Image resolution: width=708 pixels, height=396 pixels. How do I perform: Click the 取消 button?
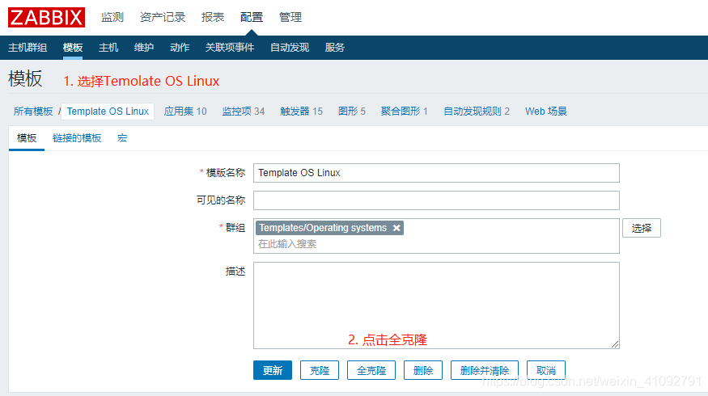(546, 370)
